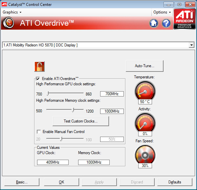Click the current GPU Clock 405MHz value
Screen dimensions: 197x190
tap(53, 162)
